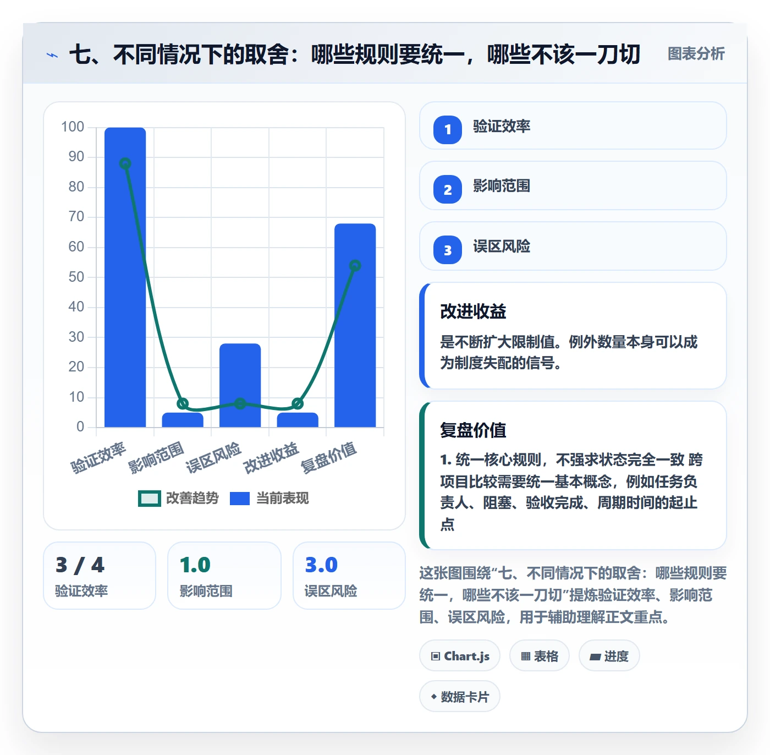
Task: Click the 3.0 误区风险 stat card
Action: pos(349,576)
